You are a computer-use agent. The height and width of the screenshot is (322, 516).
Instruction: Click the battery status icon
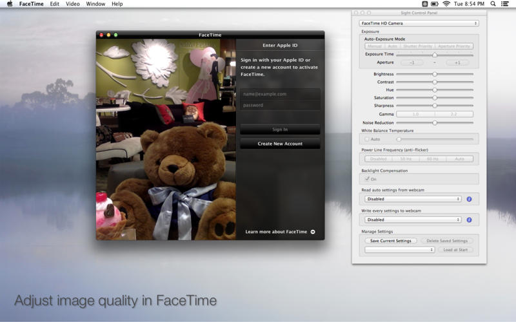pos(435,4)
